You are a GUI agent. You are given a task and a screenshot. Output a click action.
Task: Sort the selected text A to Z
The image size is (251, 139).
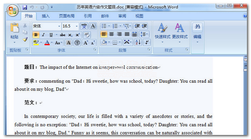tap(138, 42)
